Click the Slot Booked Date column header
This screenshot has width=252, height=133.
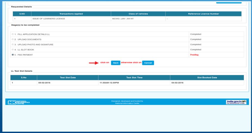tap(207, 78)
